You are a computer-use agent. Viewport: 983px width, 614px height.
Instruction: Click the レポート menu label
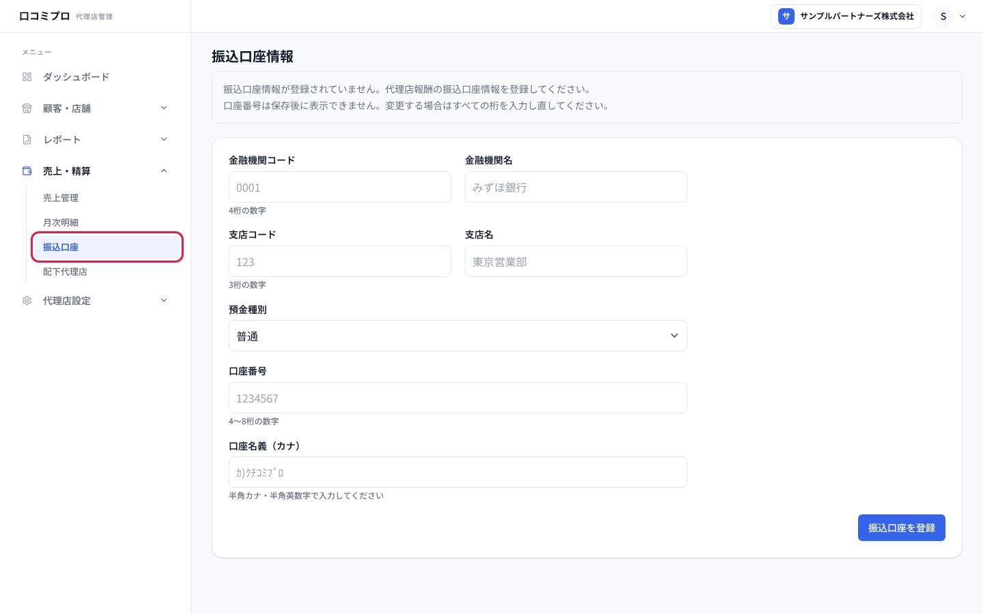tap(62, 140)
